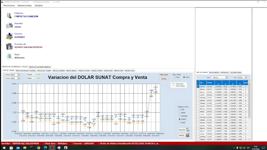The height and width of the screenshot is (150, 267).
Task: Open Precio Metal y Petroleo right-panel tab
Action: 219,72
